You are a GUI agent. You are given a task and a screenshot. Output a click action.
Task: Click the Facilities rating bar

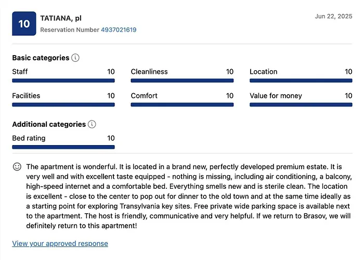click(x=63, y=105)
